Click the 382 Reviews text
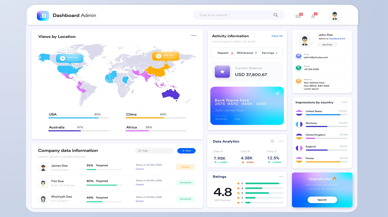 (x=222, y=200)
